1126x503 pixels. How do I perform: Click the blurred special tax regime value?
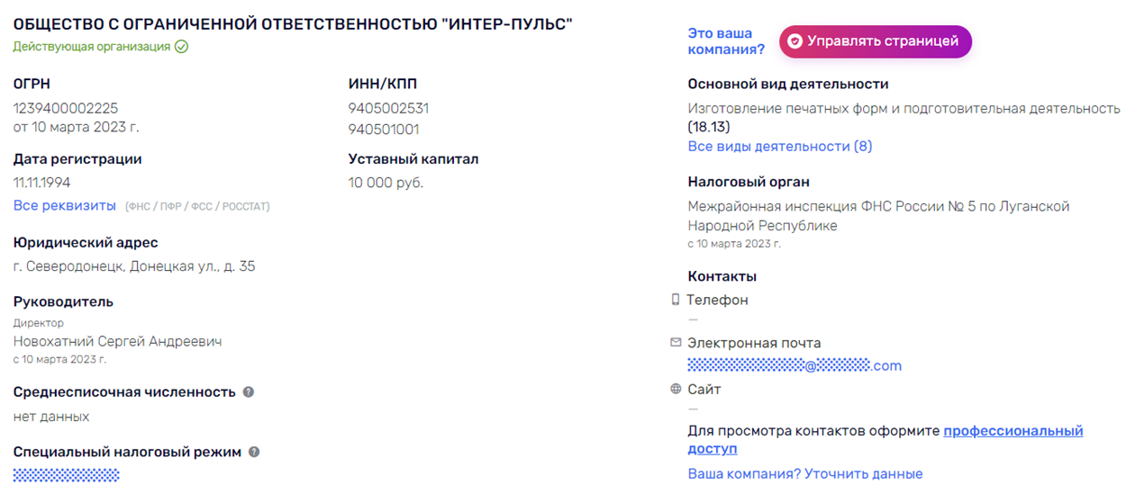pos(67,475)
